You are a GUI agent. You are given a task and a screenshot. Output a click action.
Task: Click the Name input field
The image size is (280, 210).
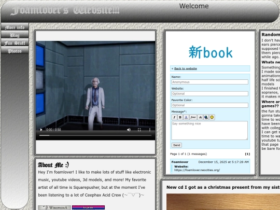[x=209, y=82]
